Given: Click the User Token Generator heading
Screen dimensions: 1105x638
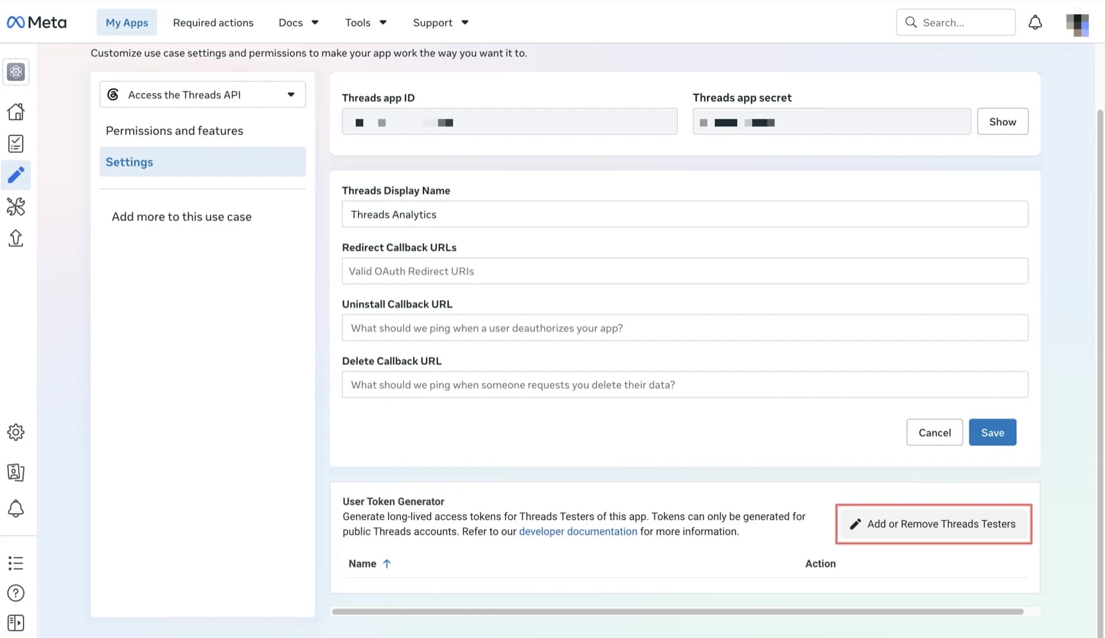Looking at the screenshot, I should [393, 501].
